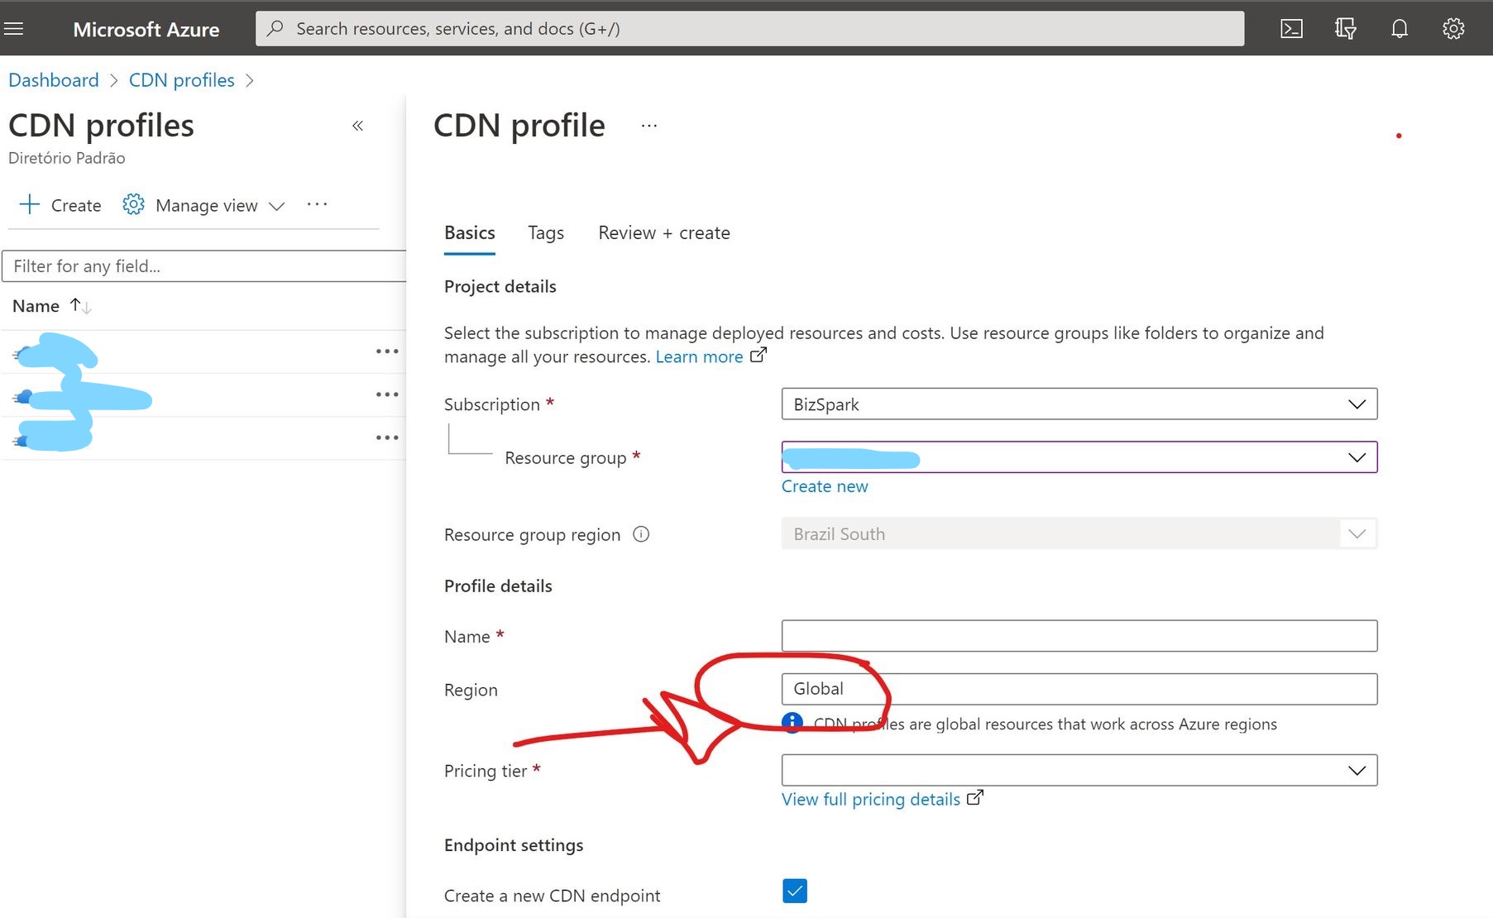Select the Basics tab

(x=470, y=233)
